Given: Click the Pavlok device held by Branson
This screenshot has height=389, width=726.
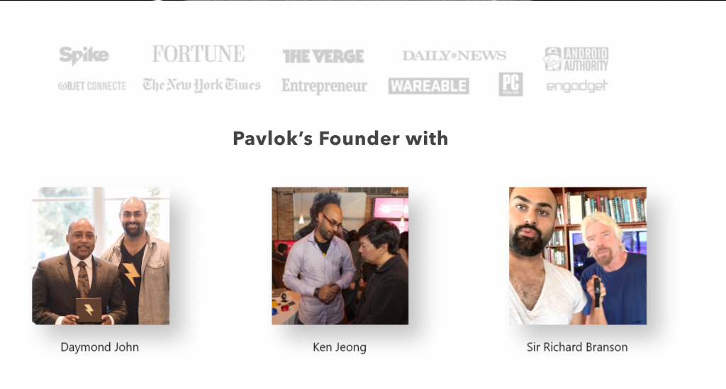Looking at the screenshot, I should [x=597, y=293].
